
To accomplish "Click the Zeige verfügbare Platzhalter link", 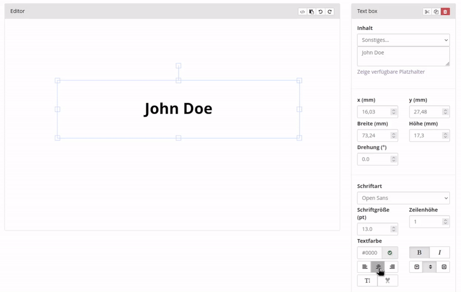I will pos(391,71).
